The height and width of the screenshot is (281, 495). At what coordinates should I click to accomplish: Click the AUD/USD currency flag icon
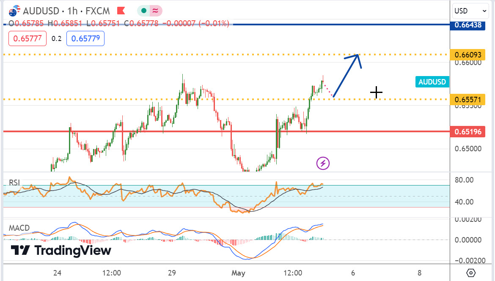tap(15, 10)
